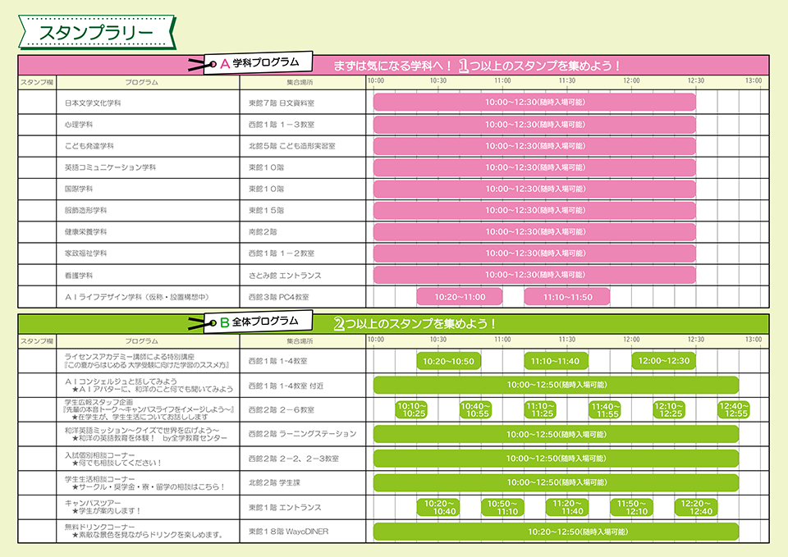The width and height of the screenshot is (788, 557).
Task: Select the 10:20~11:00 AIライフデザイン学科 session
Action: tap(460, 296)
